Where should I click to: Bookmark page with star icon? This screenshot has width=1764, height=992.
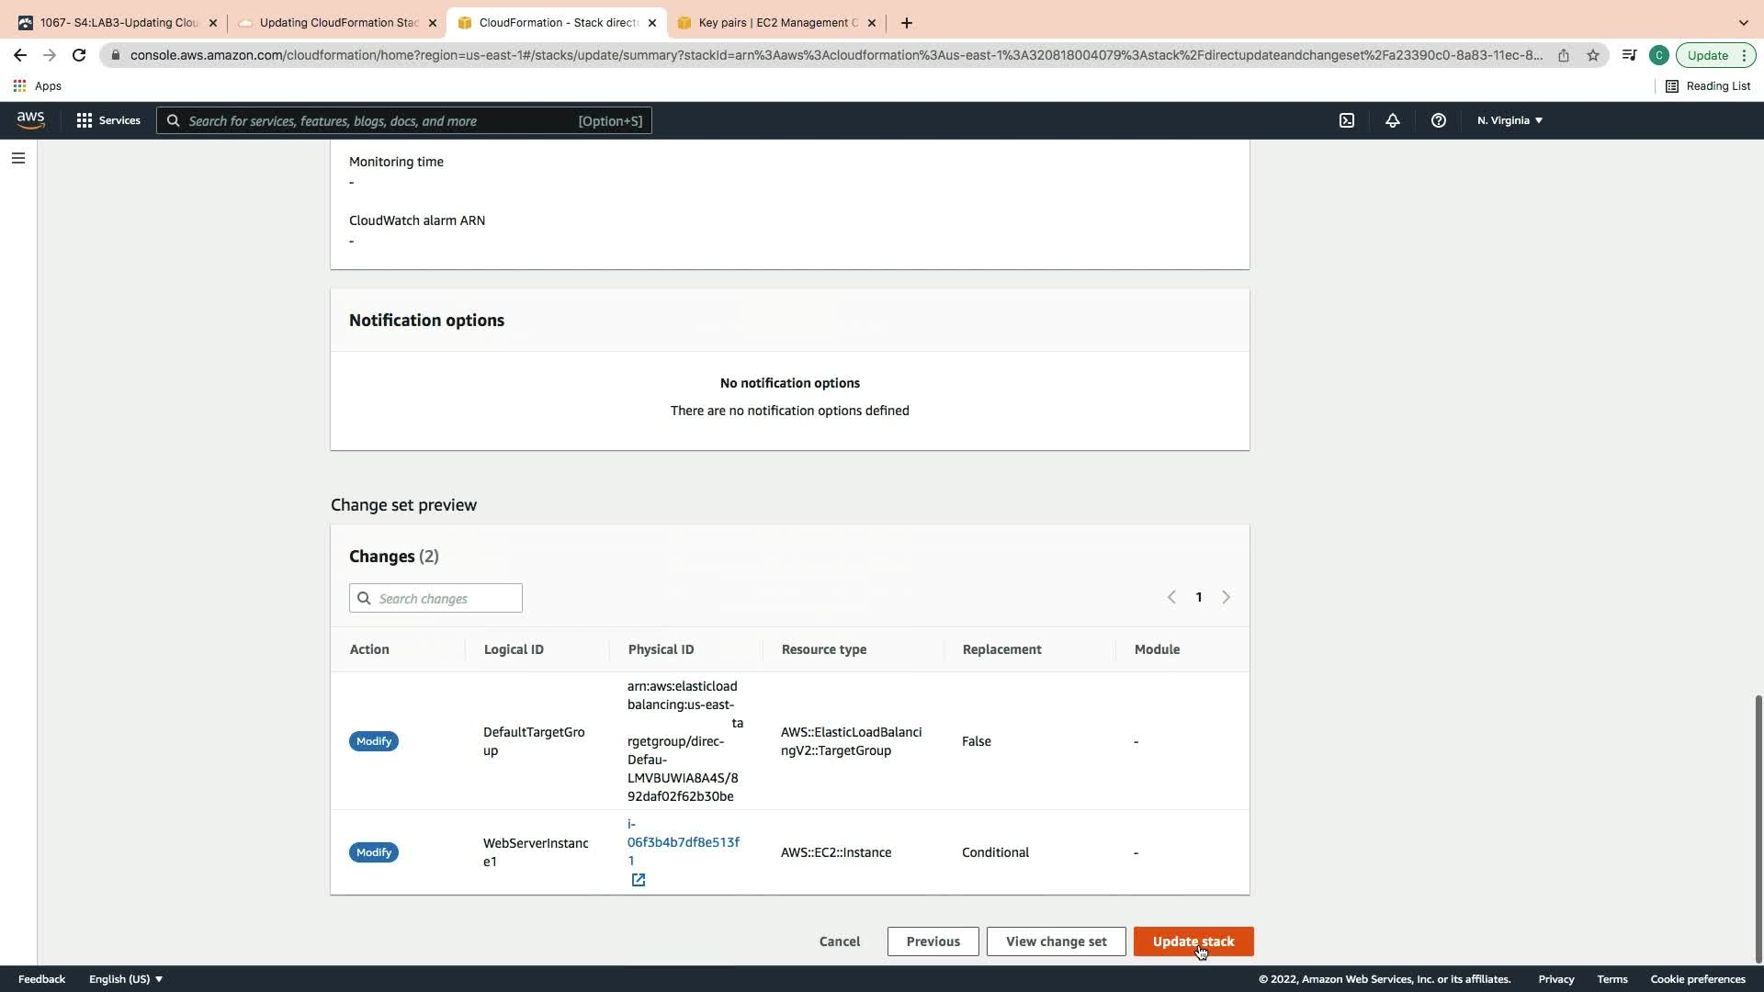pyautogui.click(x=1593, y=55)
